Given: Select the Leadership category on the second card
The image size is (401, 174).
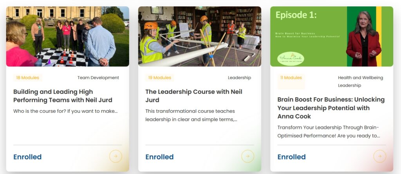Looking at the screenshot, I should click(x=239, y=78).
